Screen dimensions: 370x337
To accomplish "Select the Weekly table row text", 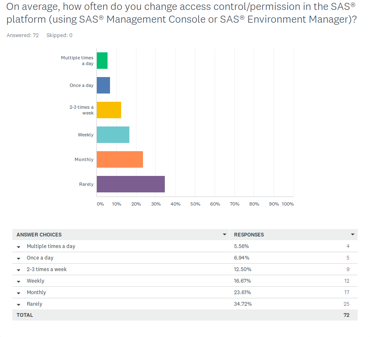I will point(35,281).
